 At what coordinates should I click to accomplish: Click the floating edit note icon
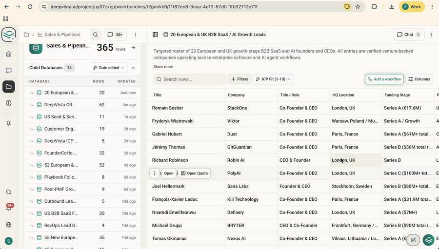(x=413, y=240)
